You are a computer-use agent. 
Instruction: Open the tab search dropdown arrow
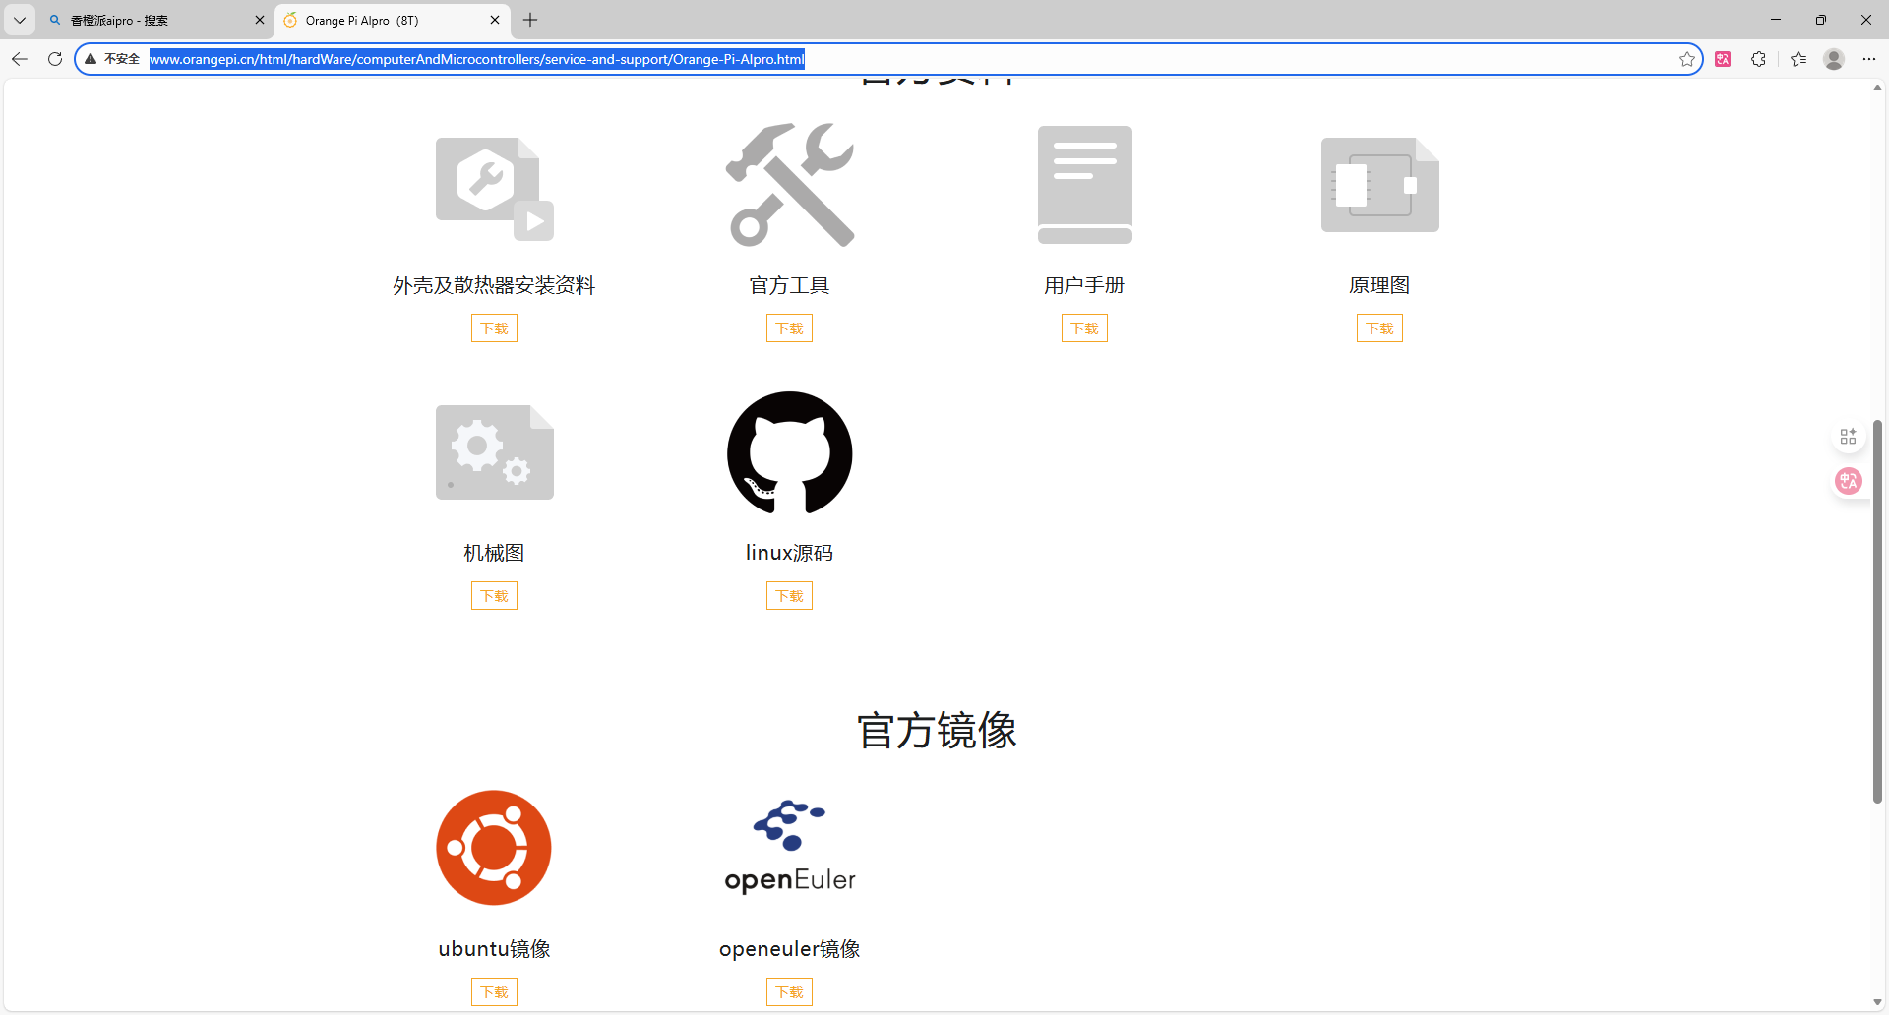(x=20, y=20)
